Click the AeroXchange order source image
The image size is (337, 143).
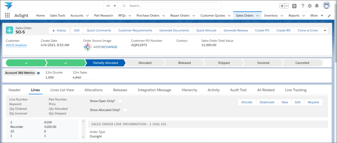100,47
